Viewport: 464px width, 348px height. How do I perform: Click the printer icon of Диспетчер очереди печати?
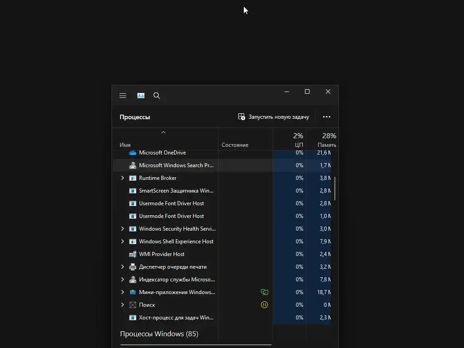point(133,267)
